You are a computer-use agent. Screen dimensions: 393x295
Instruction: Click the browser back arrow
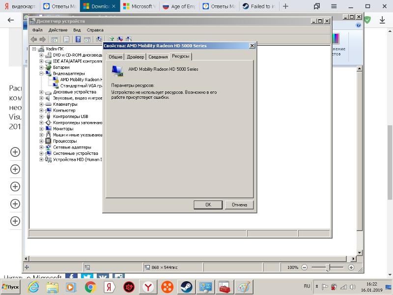(x=11, y=20)
